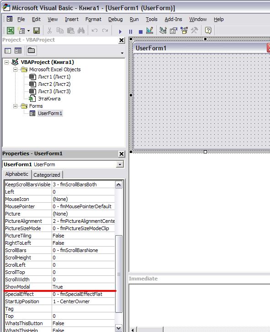The width and height of the screenshot is (270, 332).
Task: Select Лист3 (Лист3) in project tree
Action: (54, 91)
